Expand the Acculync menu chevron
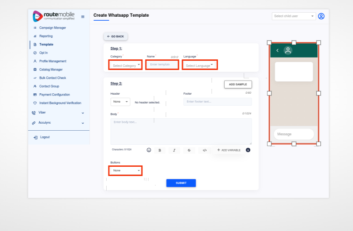The image size is (353, 231). [x=83, y=123]
